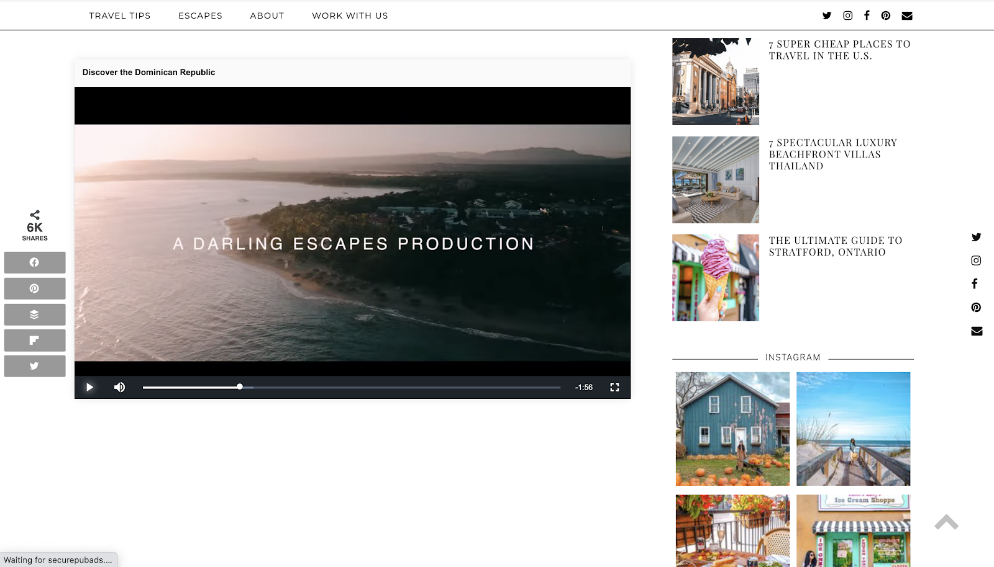Open Twitter from right floating sidebar
The image size is (994, 567).
pyautogui.click(x=977, y=237)
